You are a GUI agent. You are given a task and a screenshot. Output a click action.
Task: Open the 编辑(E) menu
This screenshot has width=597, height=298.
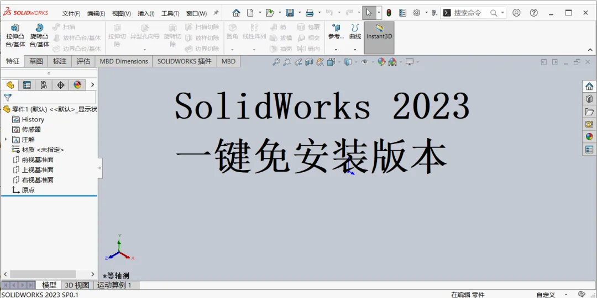tap(96, 13)
